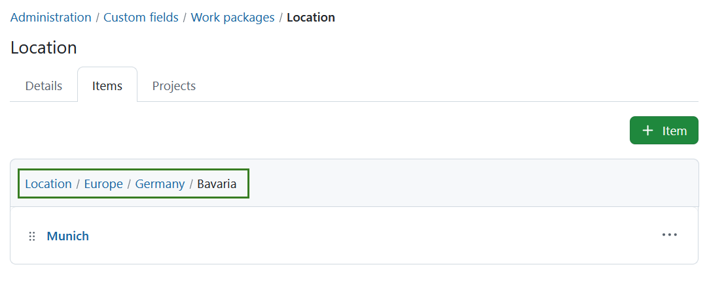Click the drag handle next to Munich
707x286 pixels.
pyautogui.click(x=32, y=236)
